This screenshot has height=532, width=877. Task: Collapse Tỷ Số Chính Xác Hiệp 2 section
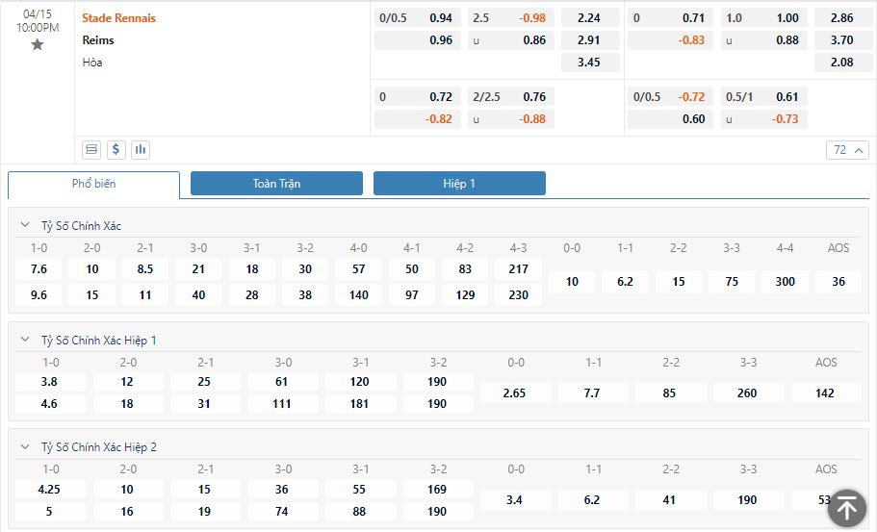25,447
